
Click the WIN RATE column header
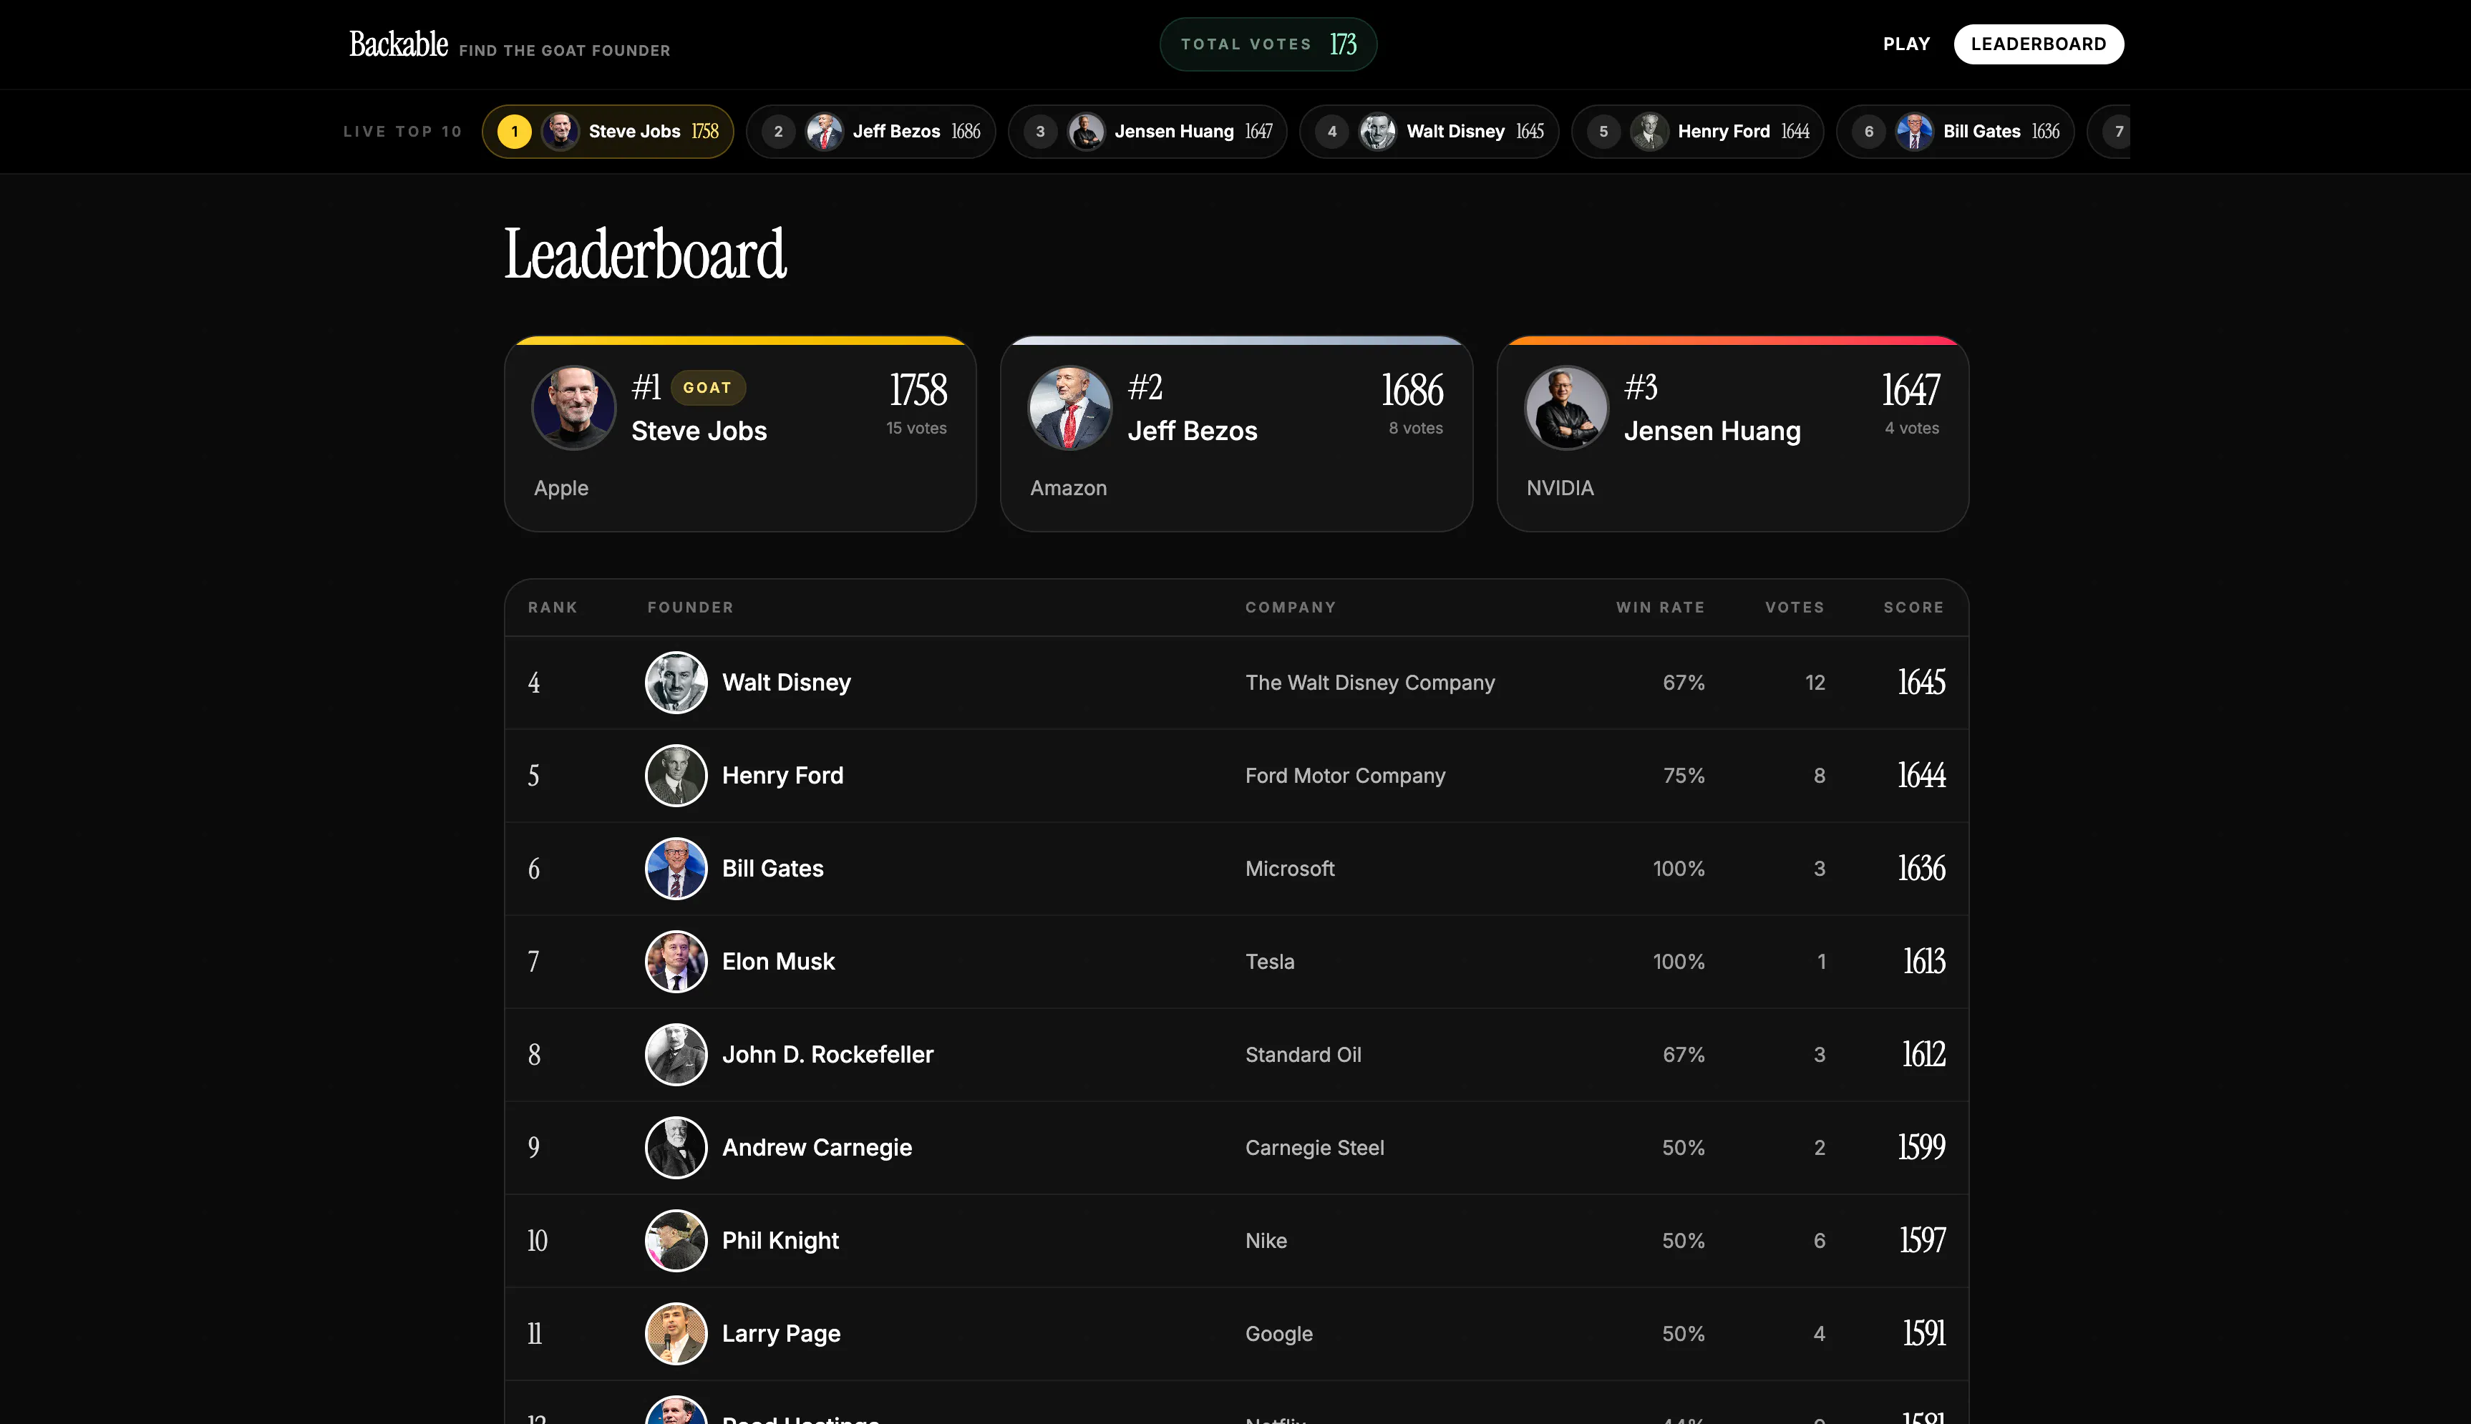pyautogui.click(x=1660, y=608)
